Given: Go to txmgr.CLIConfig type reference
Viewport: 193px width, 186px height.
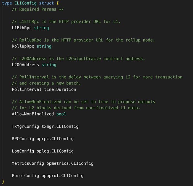Looking at the screenshot, I should [x=60, y=126].
